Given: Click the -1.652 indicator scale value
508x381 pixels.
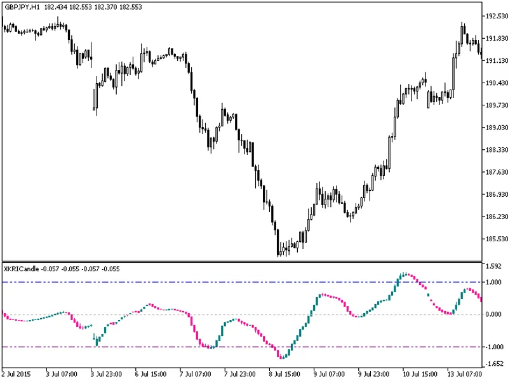Looking at the screenshot, I should pos(493,364).
